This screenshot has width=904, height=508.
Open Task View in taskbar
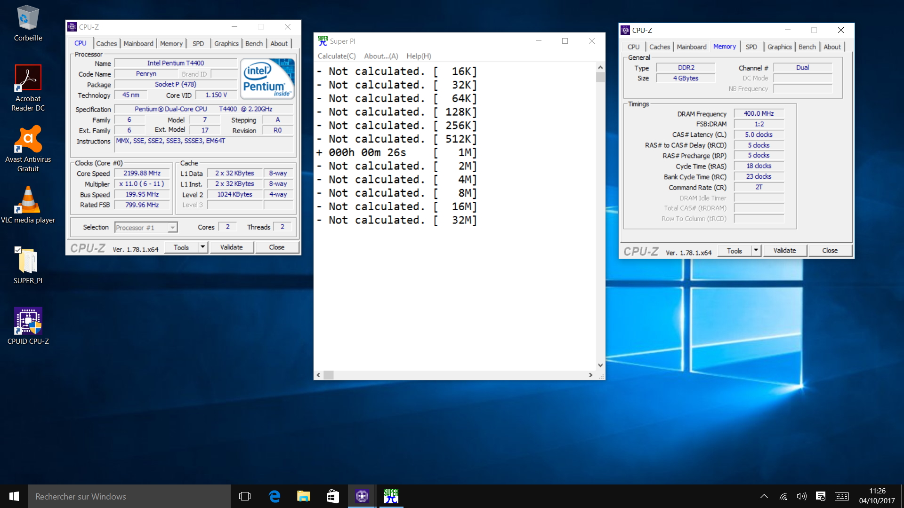(x=245, y=496)
